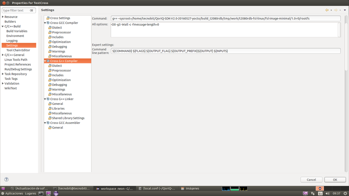
Task: Select Optimization under Cross GCC Compiler
Action: 59,42
